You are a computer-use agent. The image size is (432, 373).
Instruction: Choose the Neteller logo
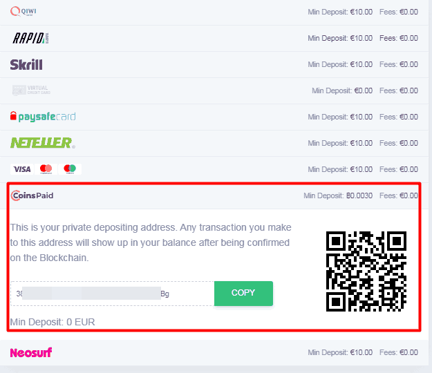pyautogui.click(x=42, y=143)
